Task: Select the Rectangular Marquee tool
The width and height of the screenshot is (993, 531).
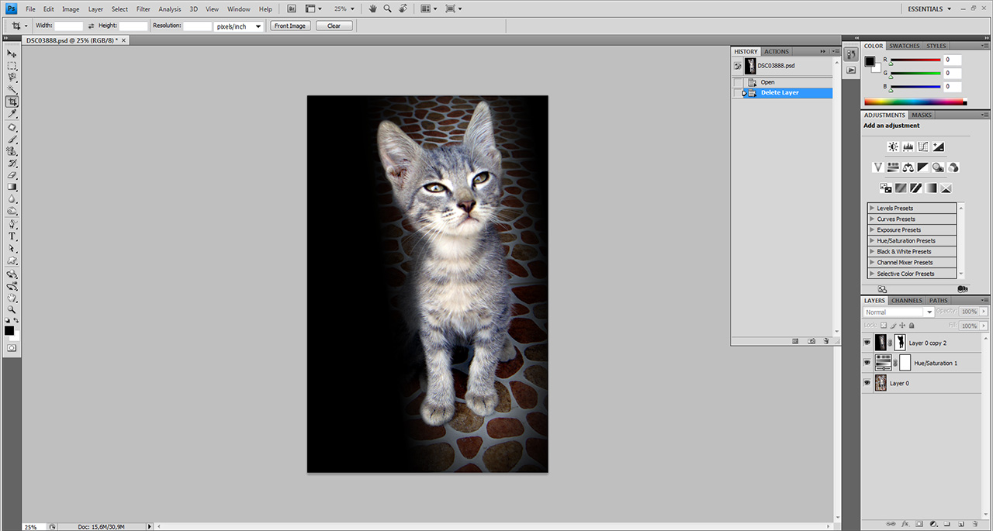Action: tap(12, 66)
